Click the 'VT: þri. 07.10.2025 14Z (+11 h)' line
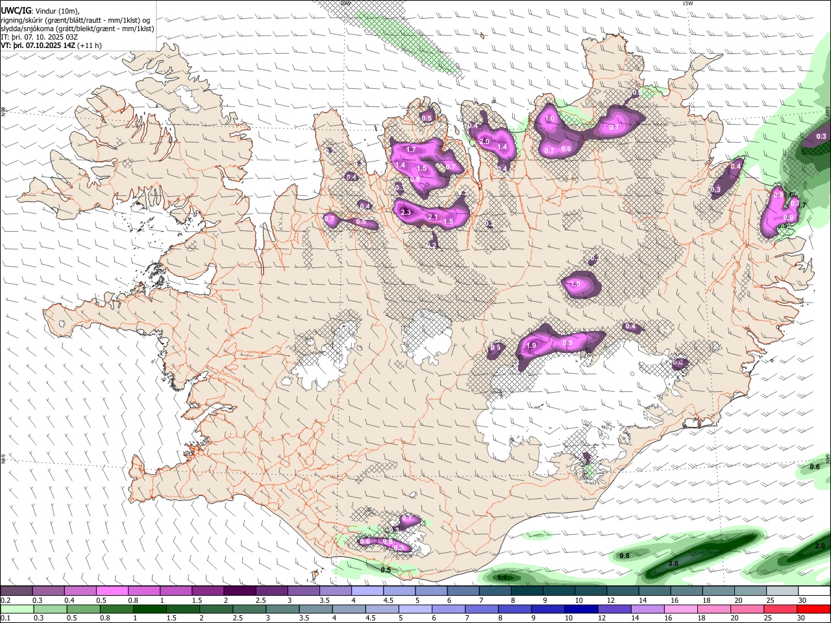 point(51,45)
